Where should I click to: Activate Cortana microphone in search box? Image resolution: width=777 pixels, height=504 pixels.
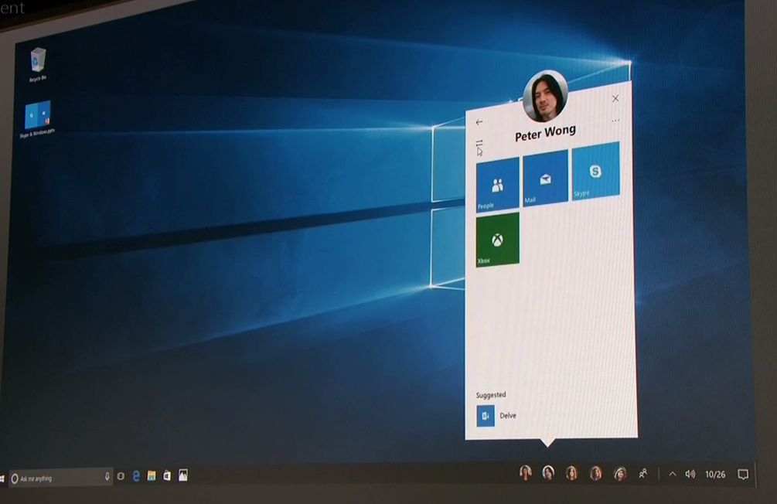tap(107, 476)
